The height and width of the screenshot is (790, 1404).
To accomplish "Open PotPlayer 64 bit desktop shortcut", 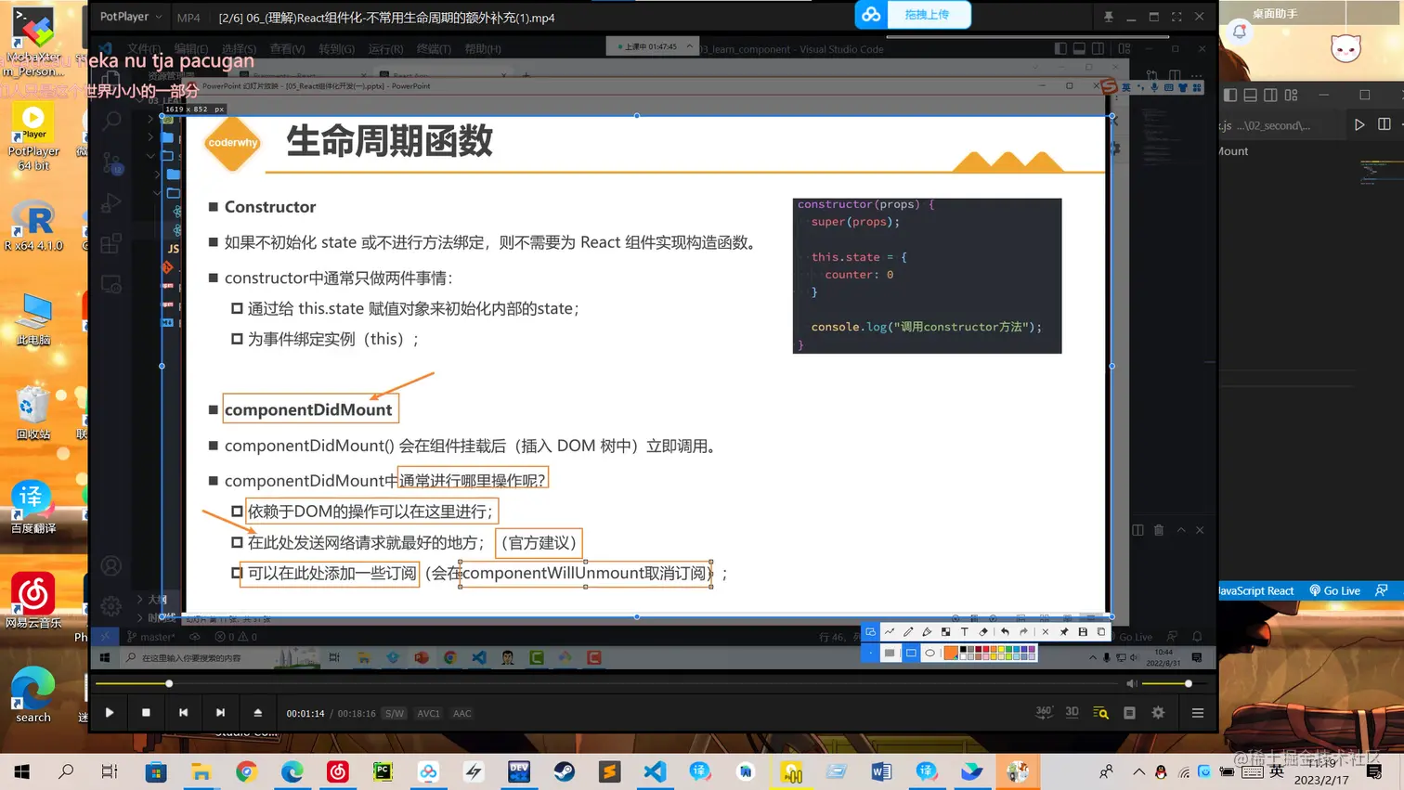I will (33, 136).
